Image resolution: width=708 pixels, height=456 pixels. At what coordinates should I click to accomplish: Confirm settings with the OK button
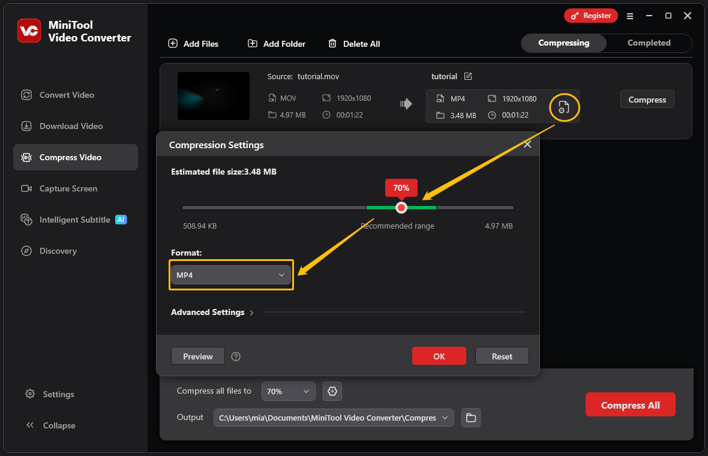(439, 356)
